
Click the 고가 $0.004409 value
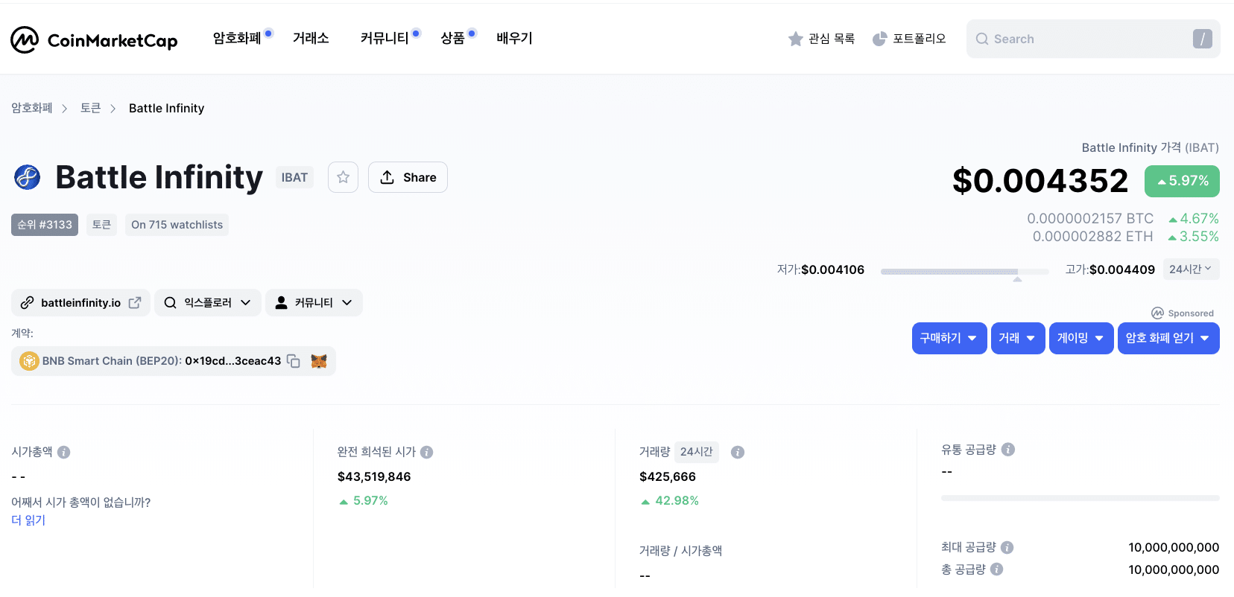[x=1122, y=269]
